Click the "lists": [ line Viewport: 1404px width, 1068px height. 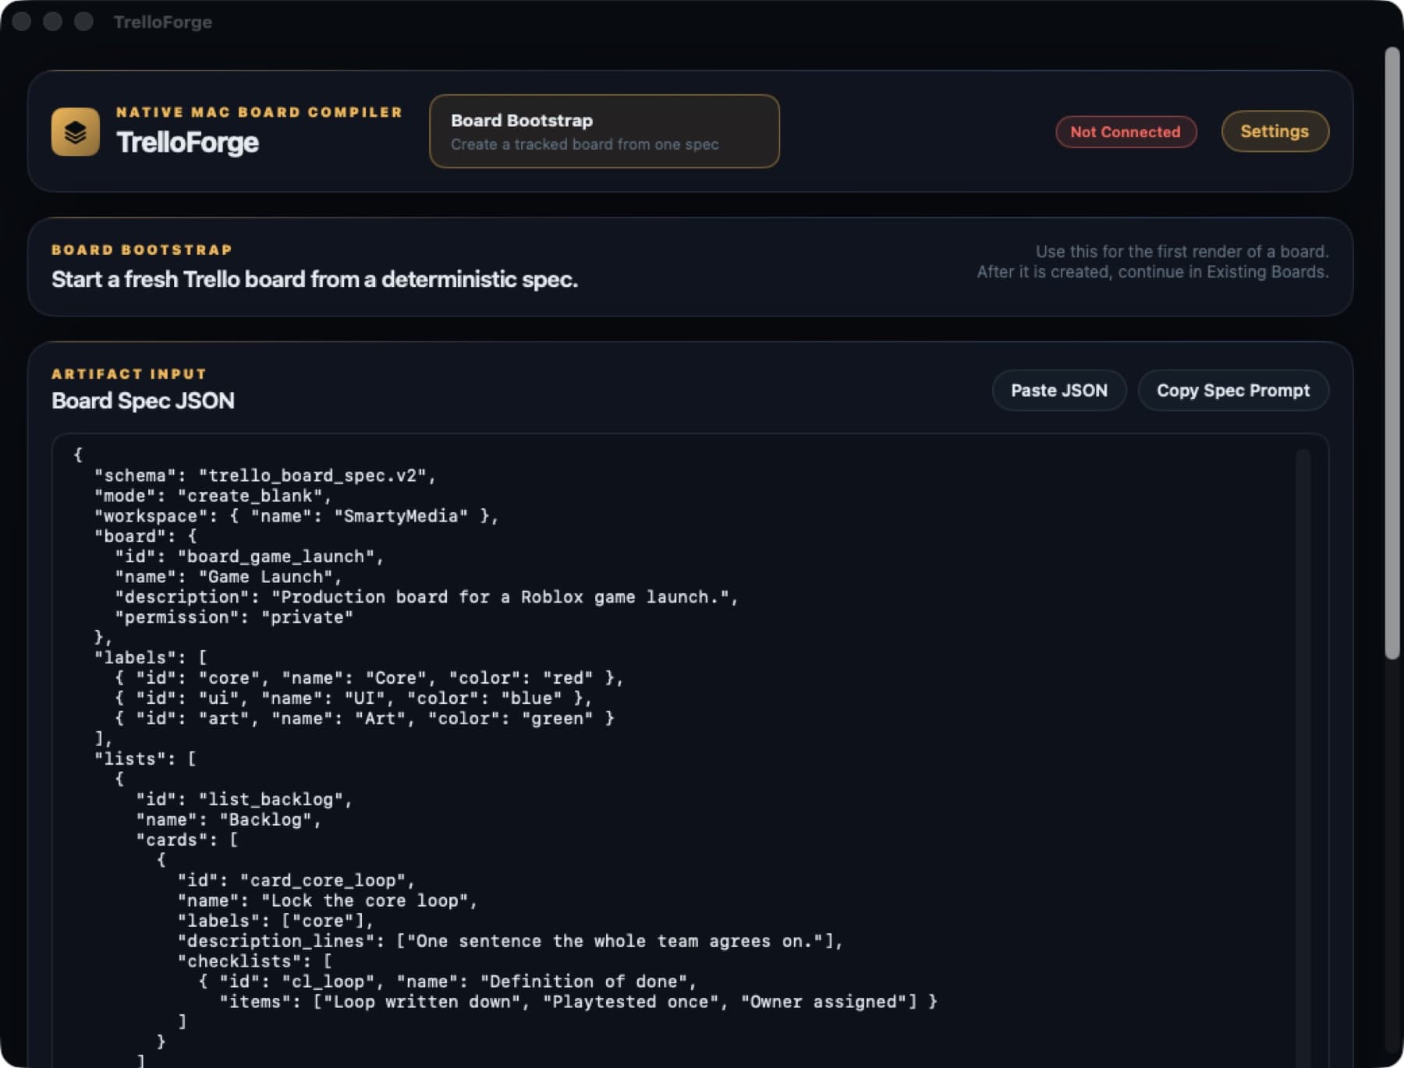(145, 759)
